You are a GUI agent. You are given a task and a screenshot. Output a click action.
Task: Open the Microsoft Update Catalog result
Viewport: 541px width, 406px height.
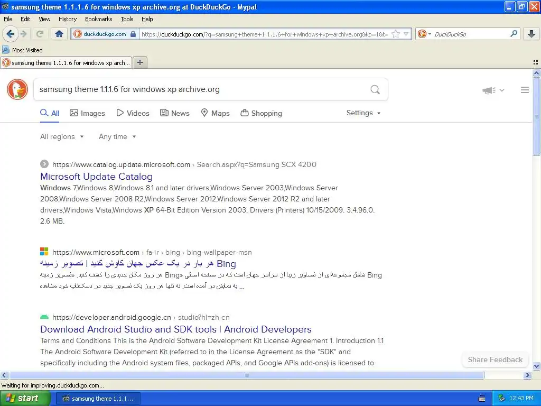click(x=96, y=177)
